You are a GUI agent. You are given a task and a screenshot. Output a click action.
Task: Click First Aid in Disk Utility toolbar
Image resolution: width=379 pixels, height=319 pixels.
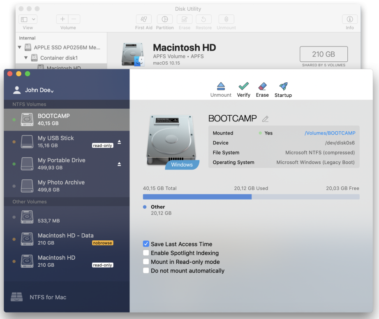(x=144, y=19)
